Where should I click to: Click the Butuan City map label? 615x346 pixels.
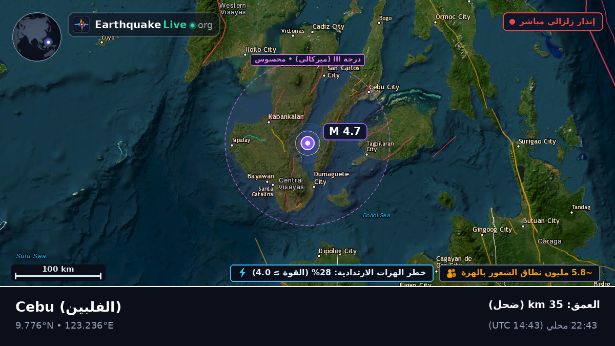(x=541, y=221)
